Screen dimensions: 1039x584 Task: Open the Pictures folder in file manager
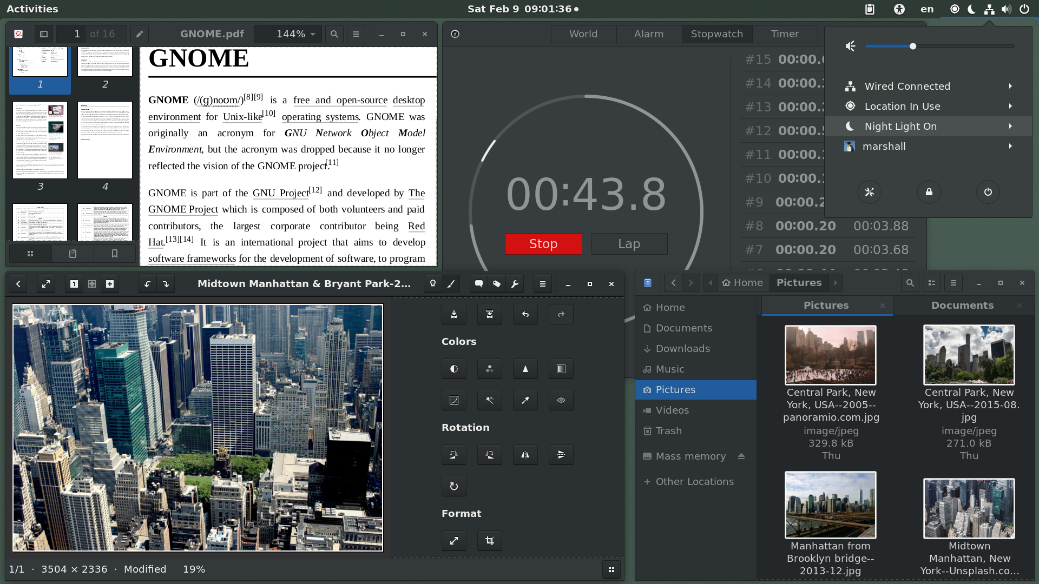(675, 389)
